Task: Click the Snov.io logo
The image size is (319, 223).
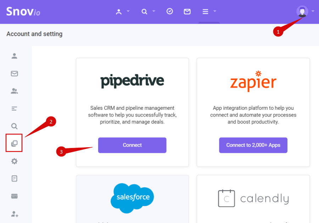Action: (23, 12)
